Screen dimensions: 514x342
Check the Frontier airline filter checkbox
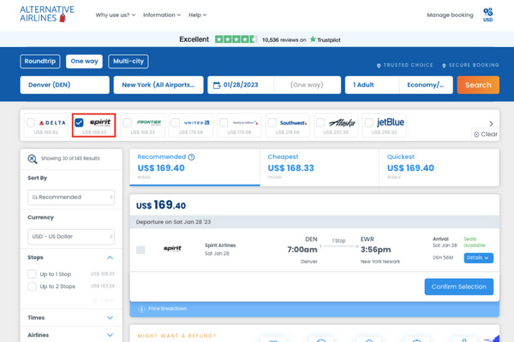(x=127, y=123)
